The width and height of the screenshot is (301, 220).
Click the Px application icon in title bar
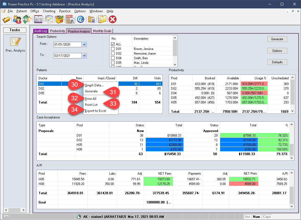(x=5, y=4)
